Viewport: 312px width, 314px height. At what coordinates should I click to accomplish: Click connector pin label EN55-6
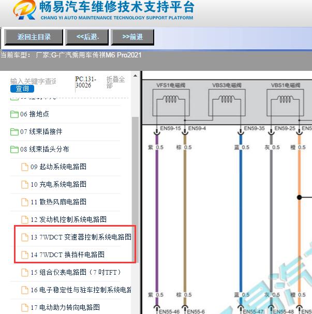pos(196,311)
